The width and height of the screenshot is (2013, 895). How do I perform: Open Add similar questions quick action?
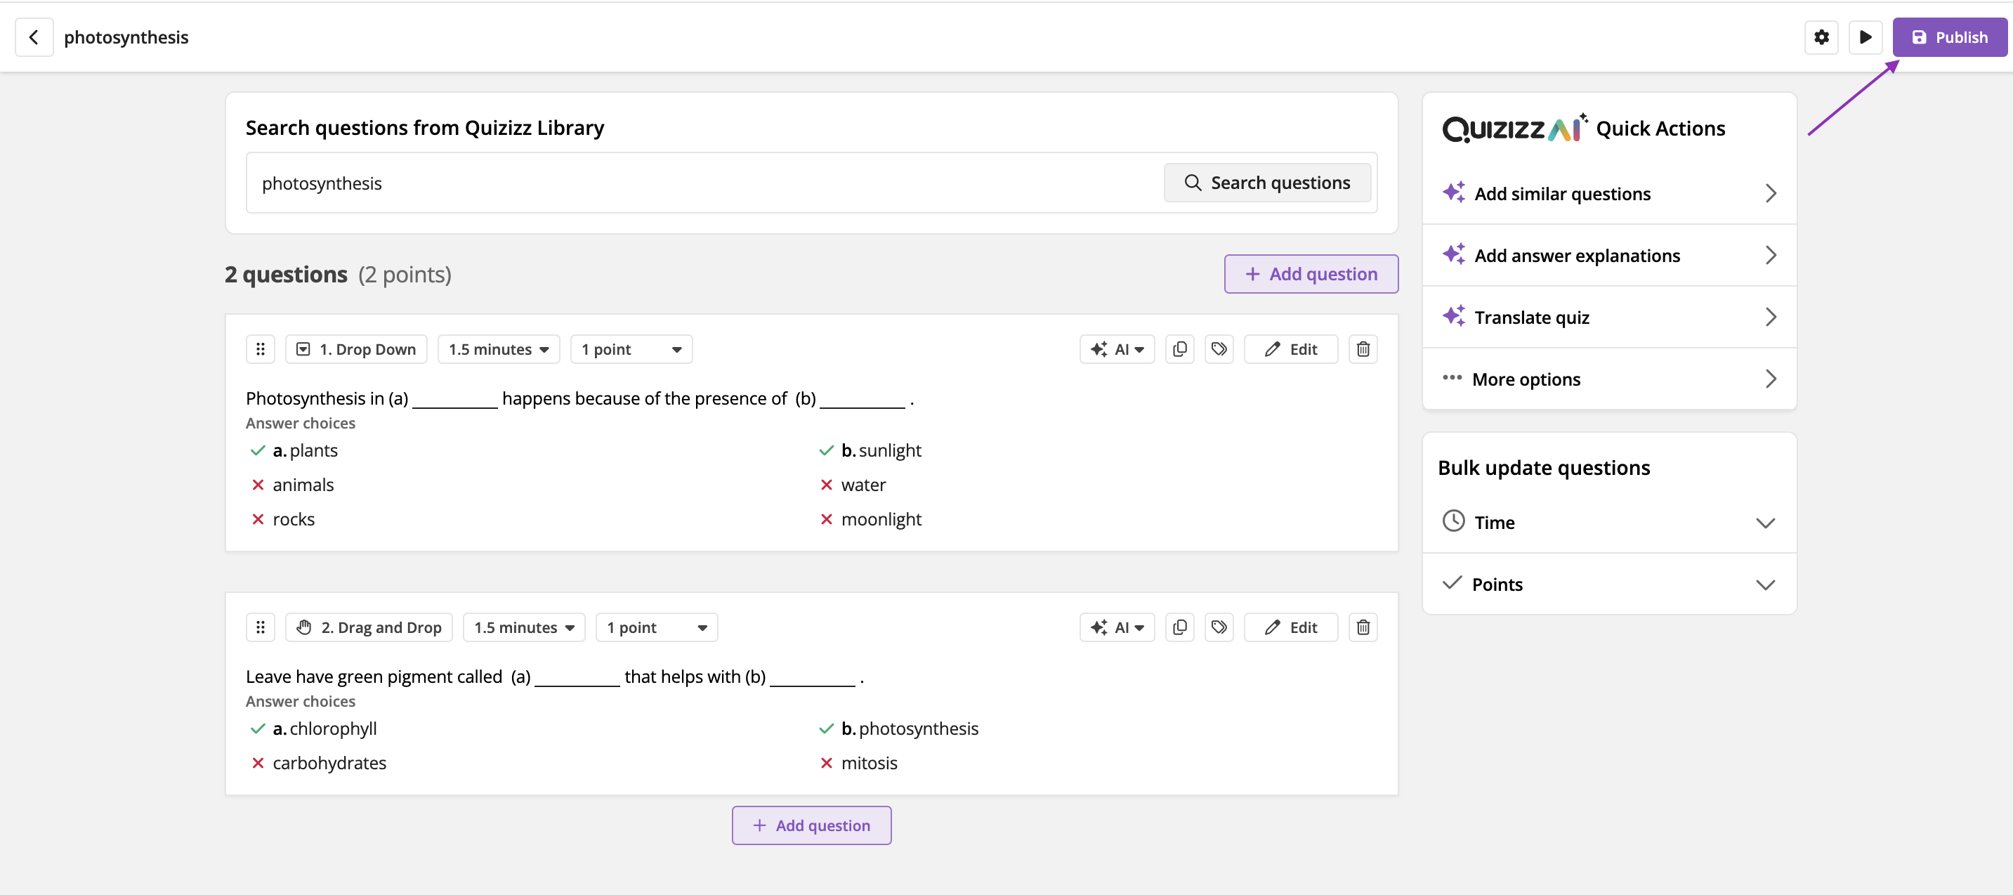click(1608, 194)
